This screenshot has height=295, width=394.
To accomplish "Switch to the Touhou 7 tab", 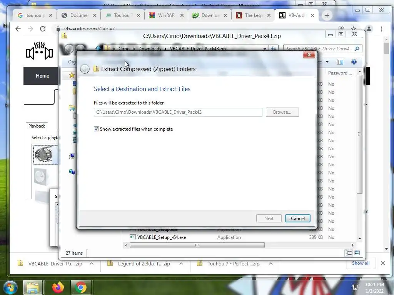I will 122,15.
